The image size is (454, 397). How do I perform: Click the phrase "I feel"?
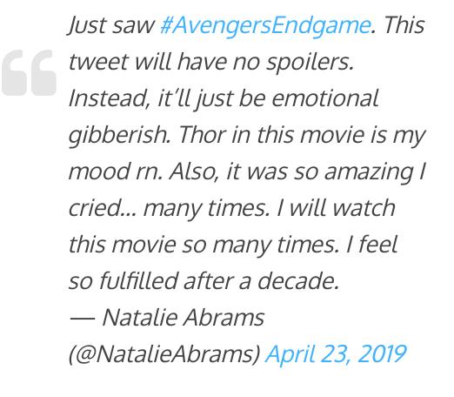(371, 245)
